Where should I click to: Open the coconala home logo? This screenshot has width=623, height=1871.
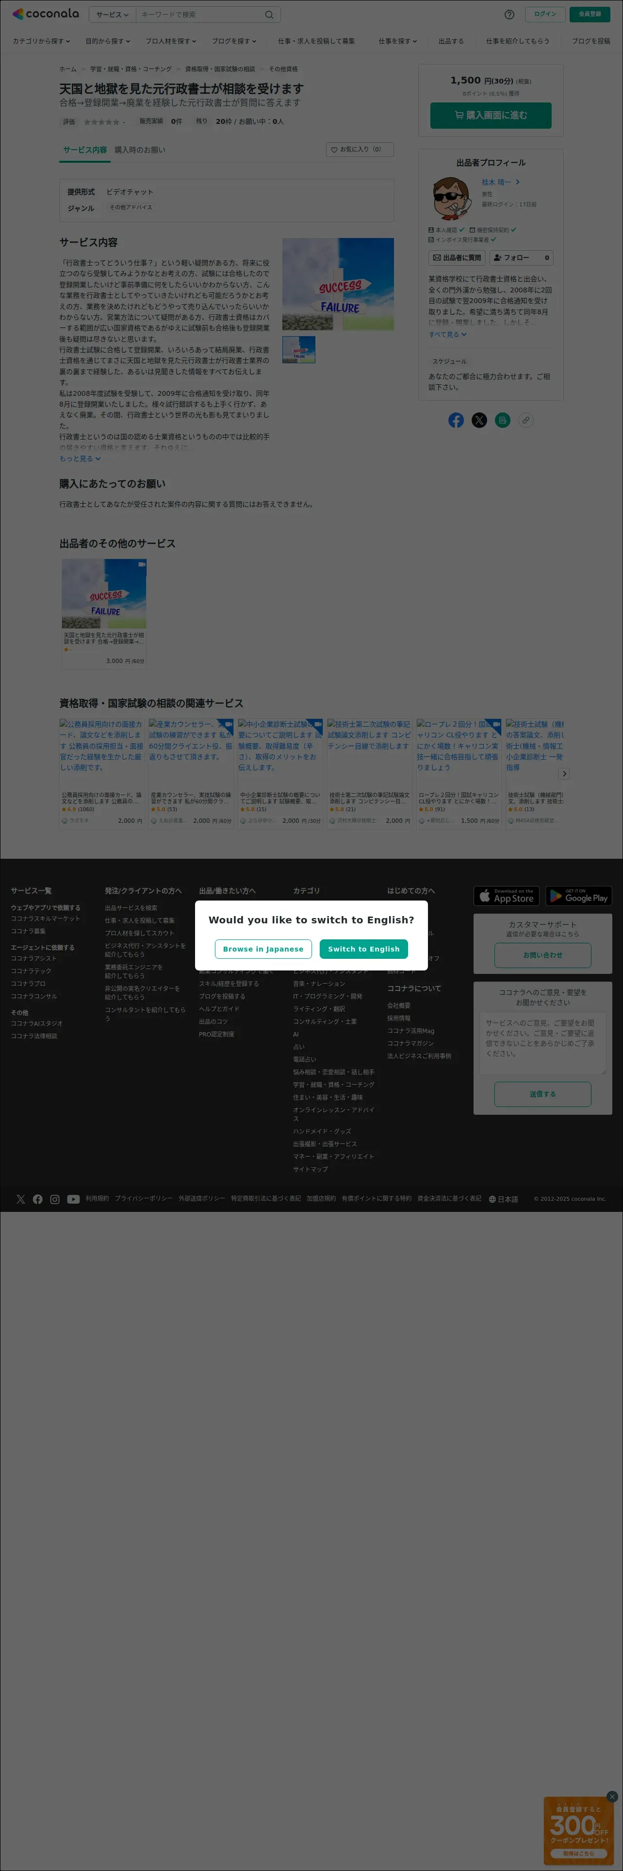tap(46, 14)
